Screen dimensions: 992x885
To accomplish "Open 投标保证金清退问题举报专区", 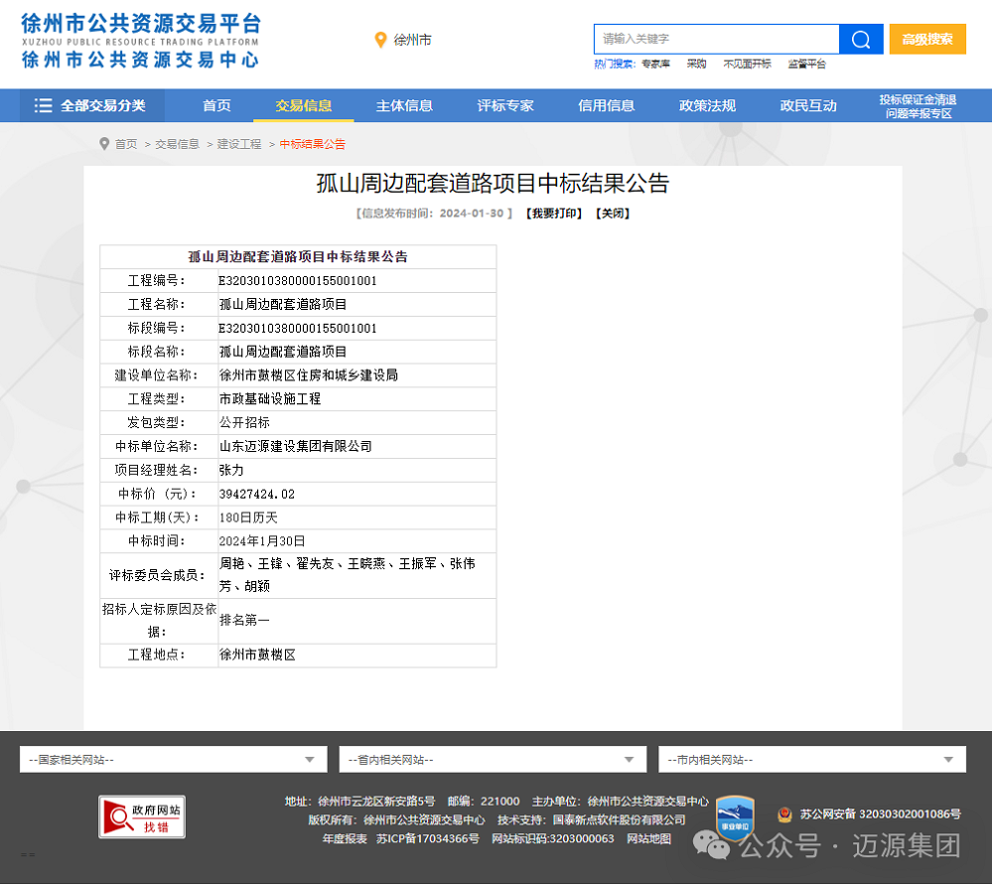I will (x=918, y=106).
